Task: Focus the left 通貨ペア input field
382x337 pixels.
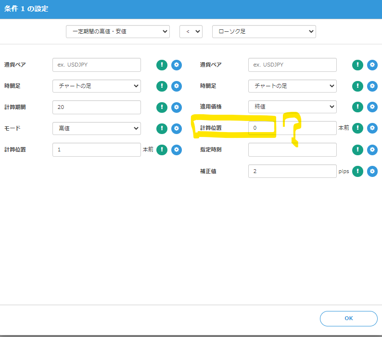Action: (x=97, y=65)
